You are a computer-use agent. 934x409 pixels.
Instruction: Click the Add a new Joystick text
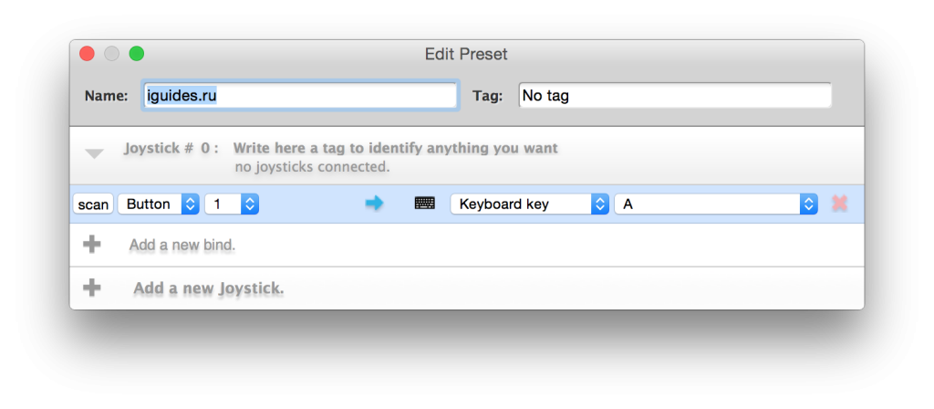tap(209, 288)
